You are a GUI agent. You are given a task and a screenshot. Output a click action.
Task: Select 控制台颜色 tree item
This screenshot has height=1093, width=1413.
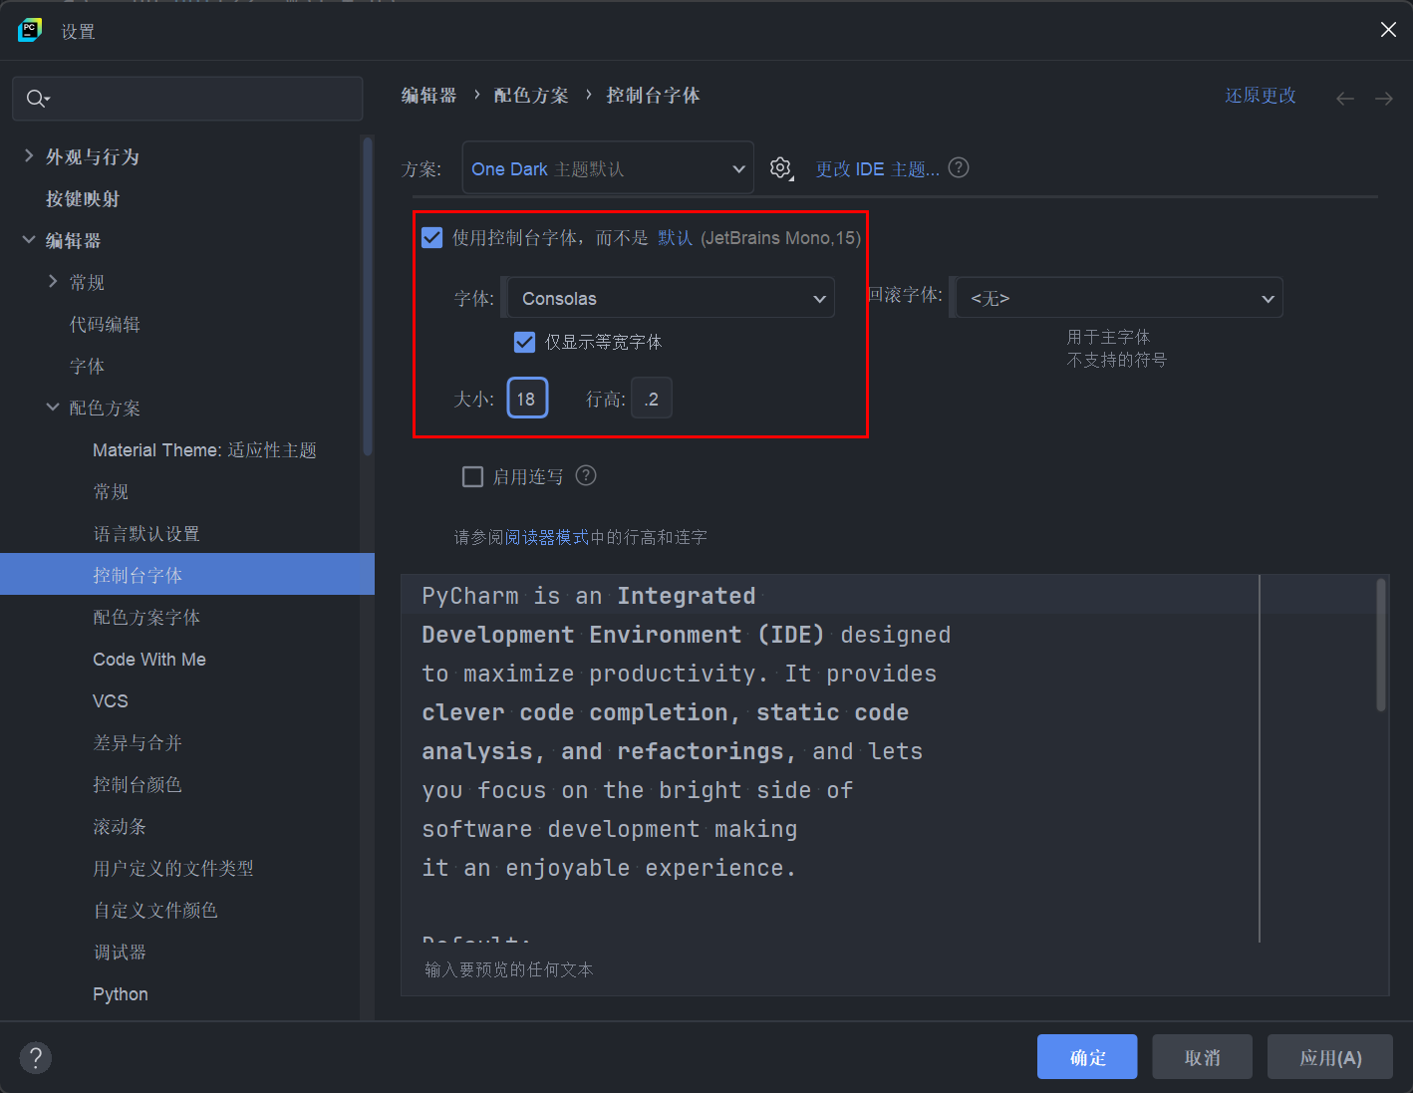(x=138, y=784)
